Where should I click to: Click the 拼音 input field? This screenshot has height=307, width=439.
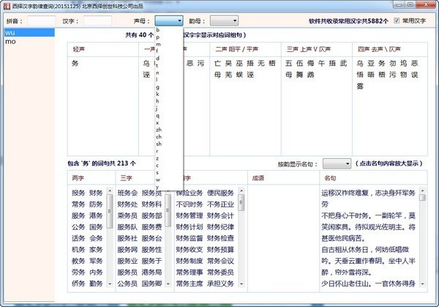point(42,21)
